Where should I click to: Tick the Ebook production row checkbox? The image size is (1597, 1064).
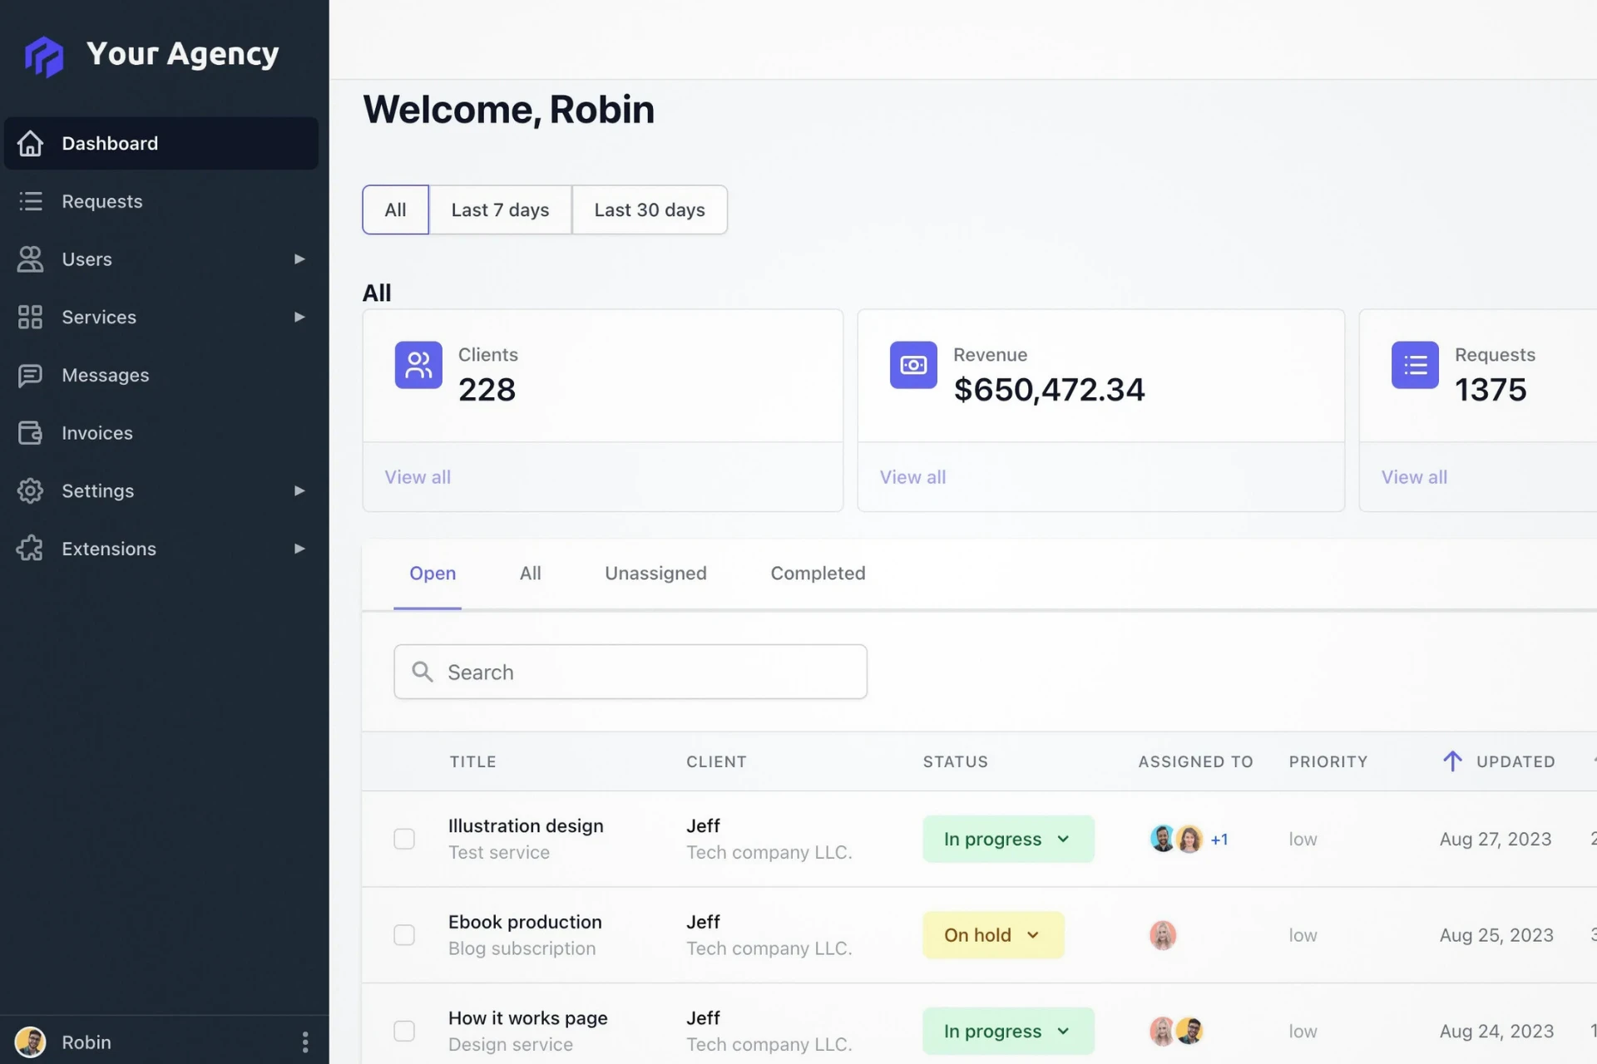[x=404, y=935]
